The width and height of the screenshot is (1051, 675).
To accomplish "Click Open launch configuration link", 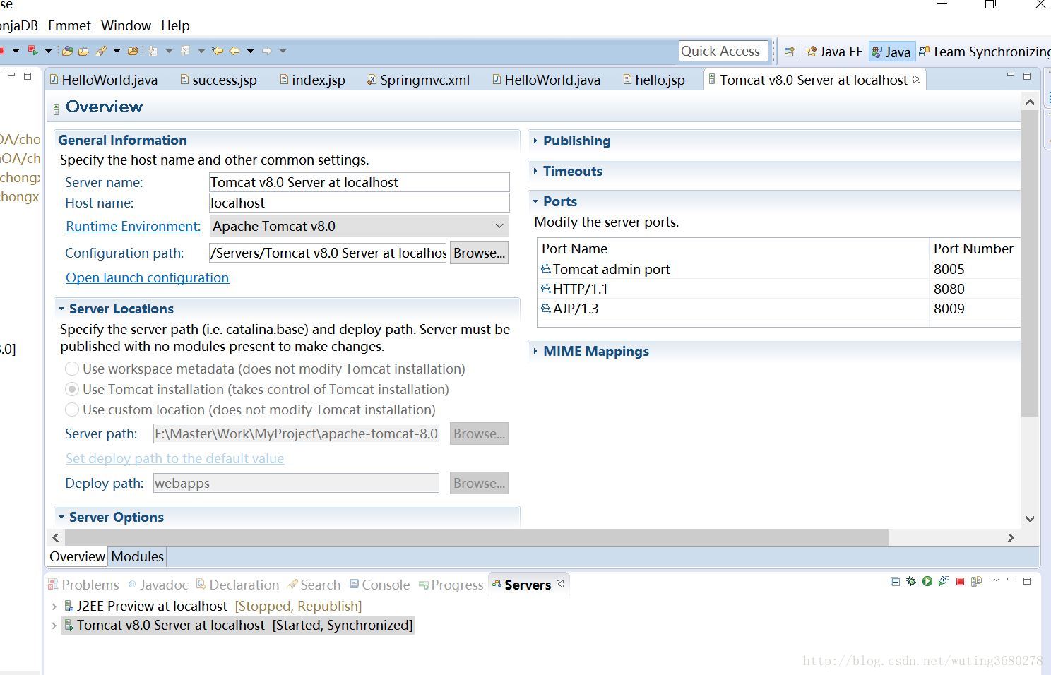I will point(147,277).
